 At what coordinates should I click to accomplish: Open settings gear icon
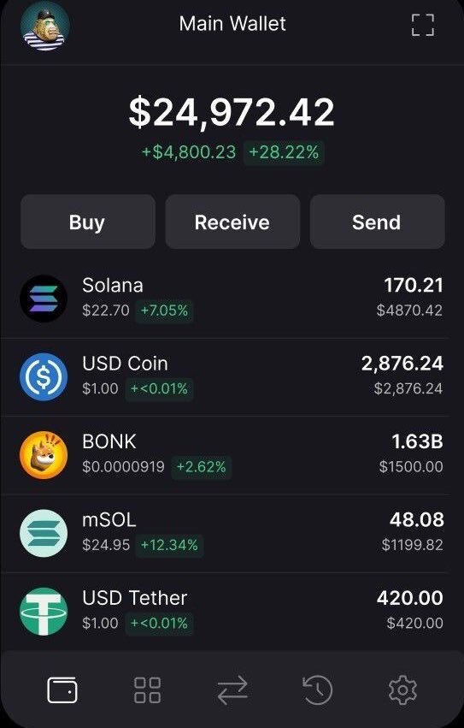point(402,690)
